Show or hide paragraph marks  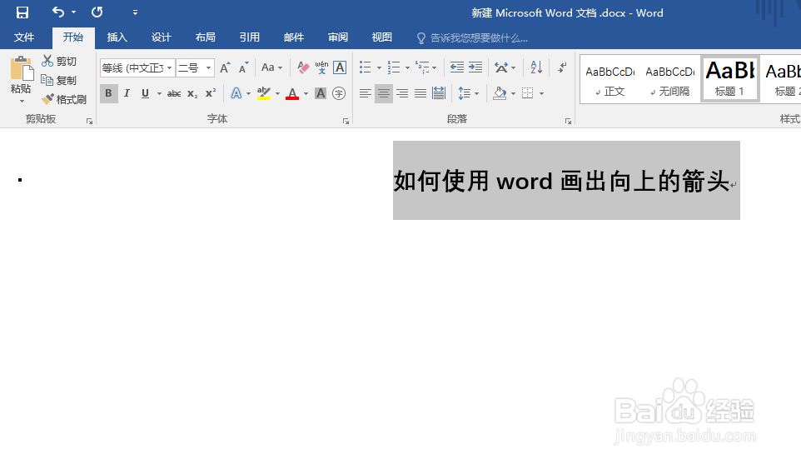[562, 67]
